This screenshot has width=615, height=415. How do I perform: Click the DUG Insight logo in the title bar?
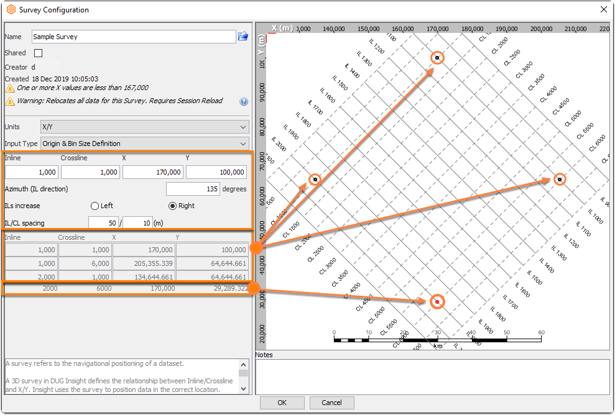(11, 9)
